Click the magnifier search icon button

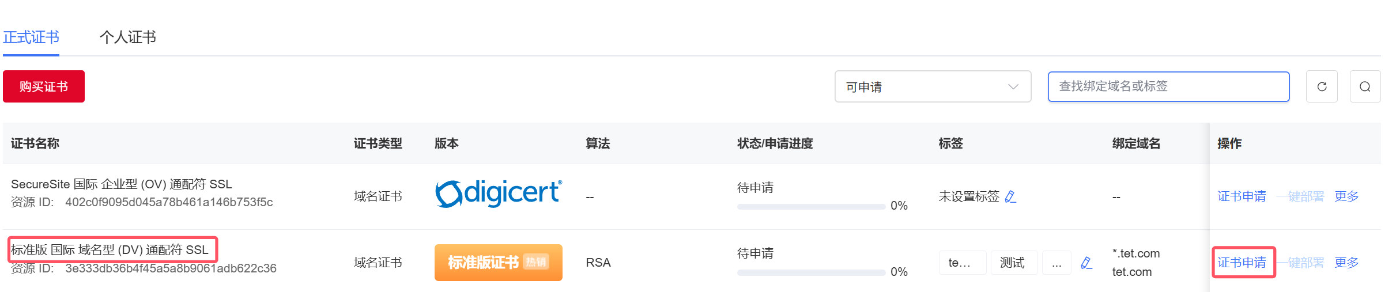pyautogui.click(x=1365, y=86)
